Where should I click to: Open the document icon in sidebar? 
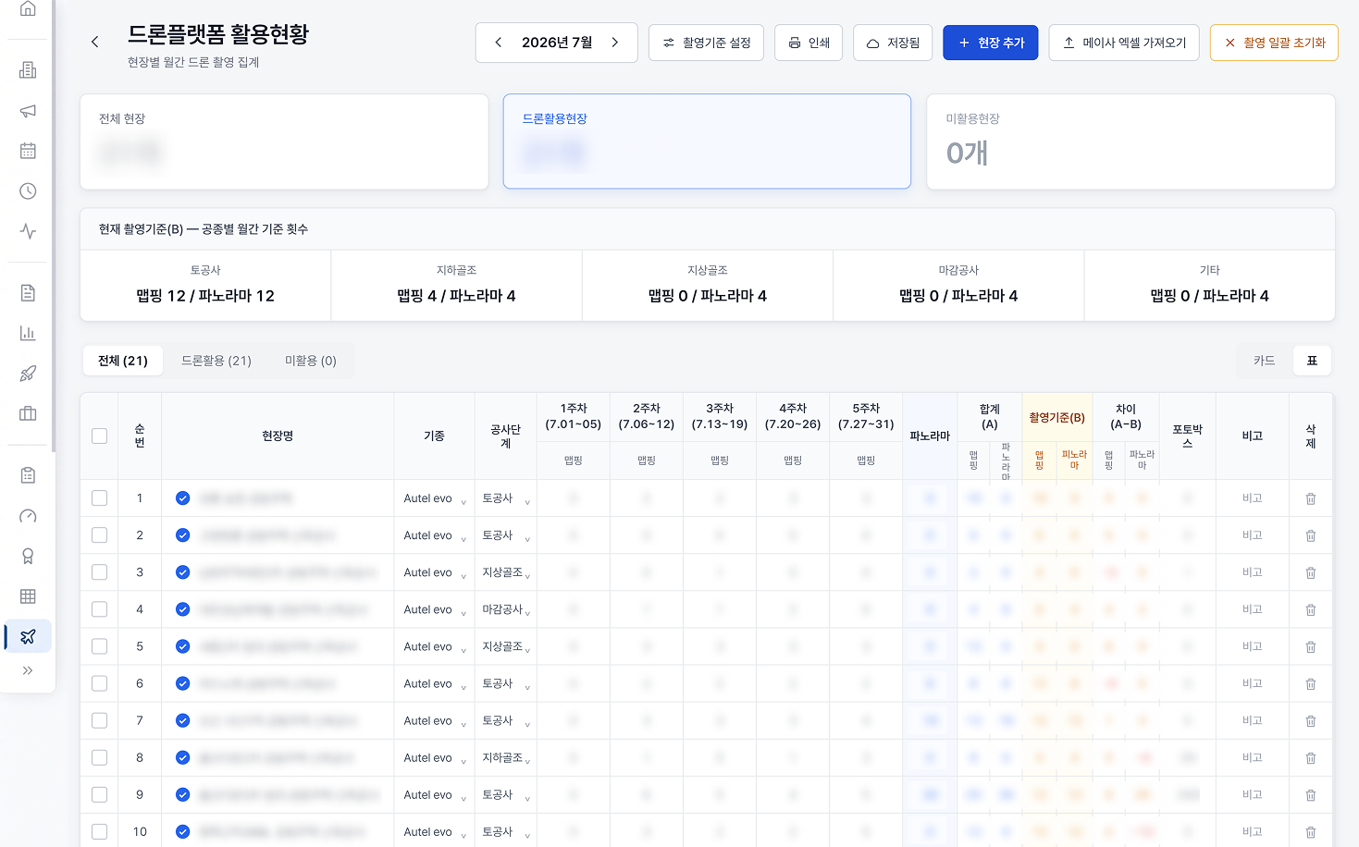click(28, 293)
